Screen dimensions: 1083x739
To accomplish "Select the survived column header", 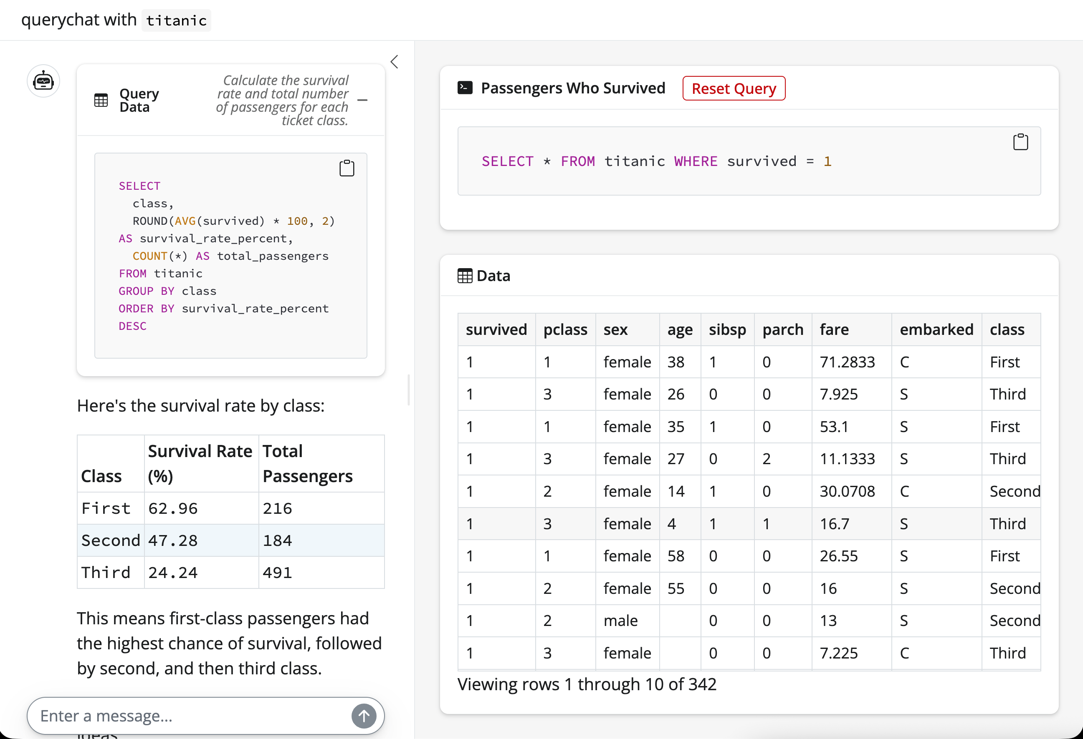I will pos(496,329).
